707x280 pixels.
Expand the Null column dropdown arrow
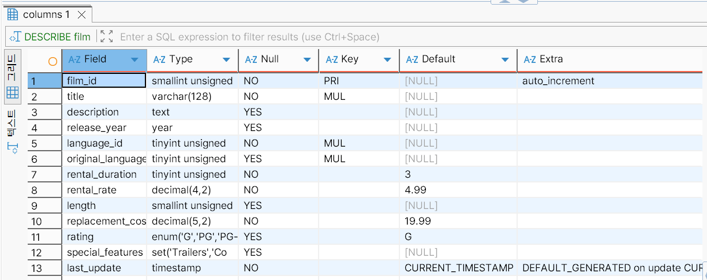point(306,59)
